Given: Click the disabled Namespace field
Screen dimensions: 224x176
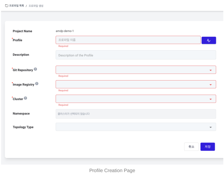Looking at the screenshot, I should click(136, 114).
